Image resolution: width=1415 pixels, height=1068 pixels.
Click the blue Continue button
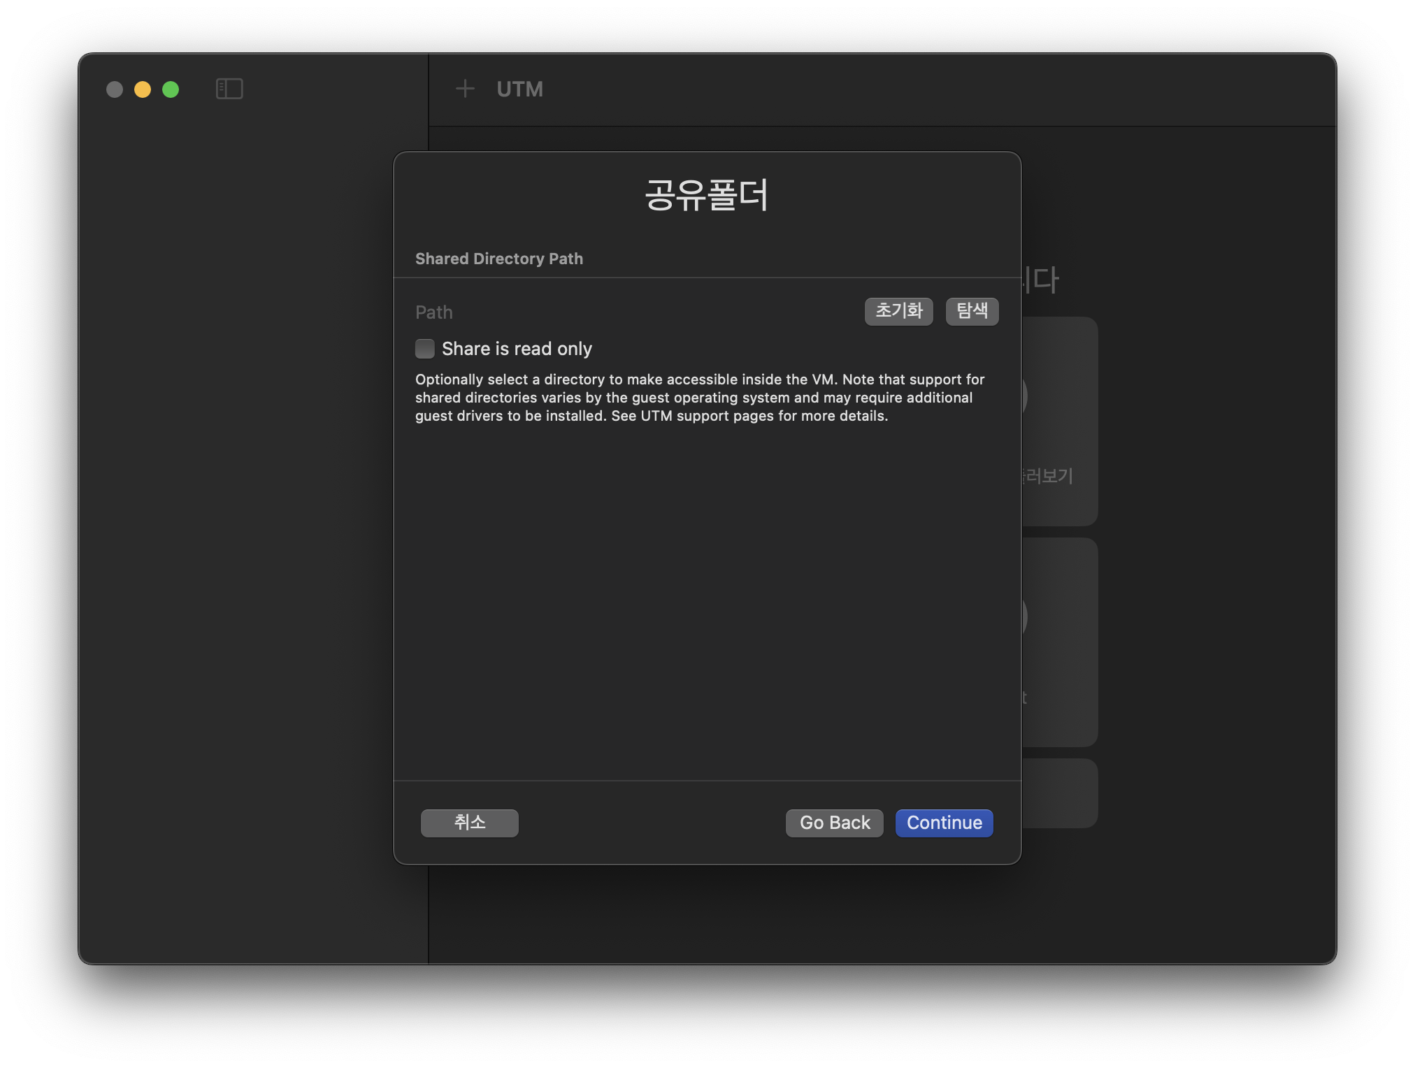pyautogui.click(x=944, y=823)
